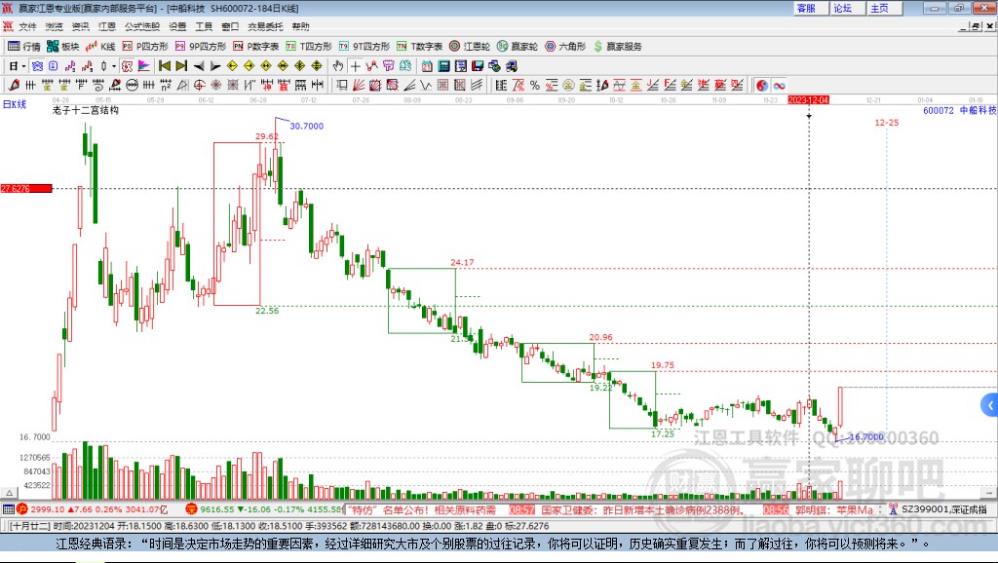Select the red pencil drawing tool
Screen dimensions: 998x563
[14, 86]
